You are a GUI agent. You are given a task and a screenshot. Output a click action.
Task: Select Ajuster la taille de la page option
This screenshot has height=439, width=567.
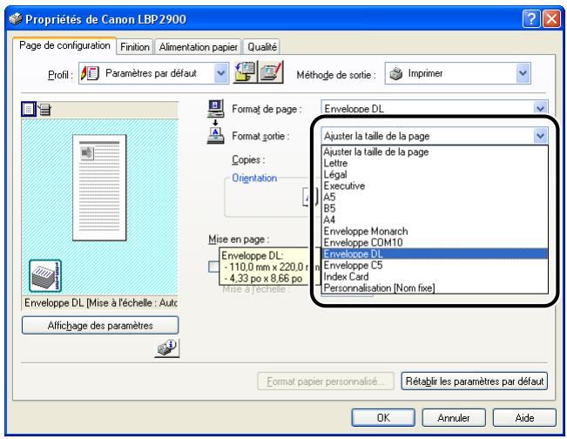coord(435,152)
